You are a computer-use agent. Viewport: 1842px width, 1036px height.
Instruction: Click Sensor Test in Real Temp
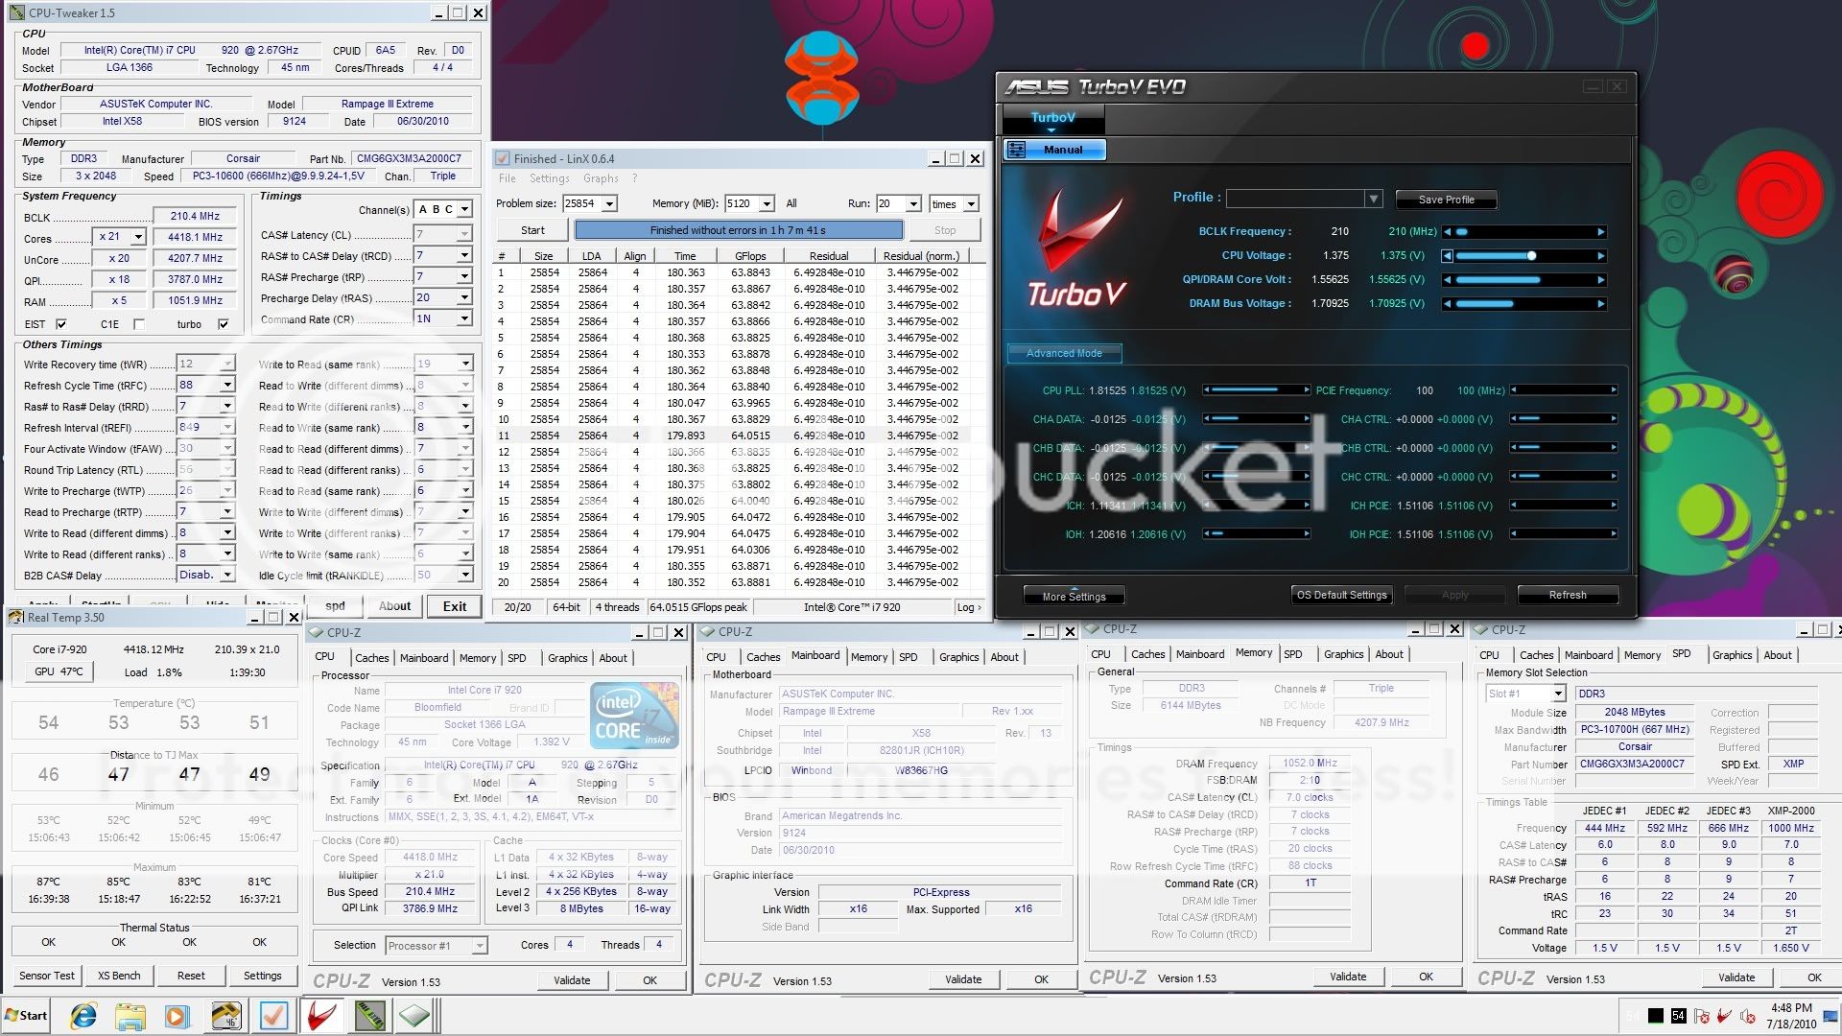pyautogui.click(x=47, y=976)
